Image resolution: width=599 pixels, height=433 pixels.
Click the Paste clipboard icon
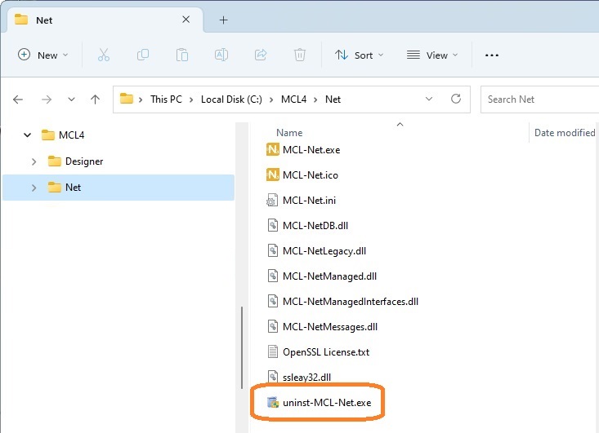182,55
